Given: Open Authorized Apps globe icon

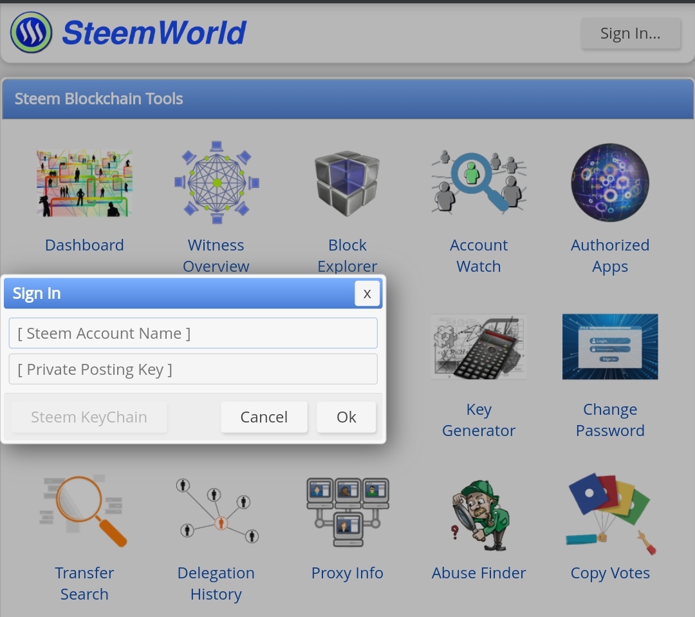Looking at the screenshot, I should pos(610,182).
